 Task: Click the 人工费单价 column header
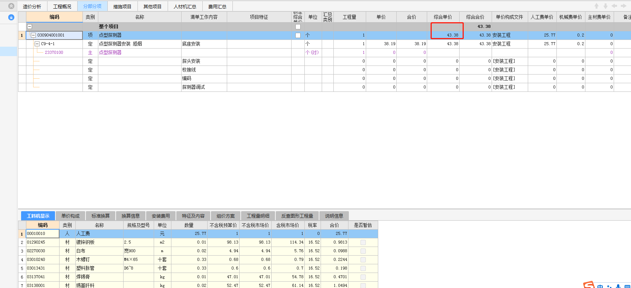coord(542,17)
